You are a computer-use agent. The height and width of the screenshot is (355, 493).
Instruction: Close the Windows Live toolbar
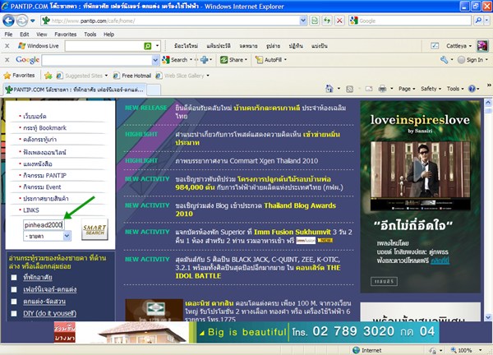7,46
